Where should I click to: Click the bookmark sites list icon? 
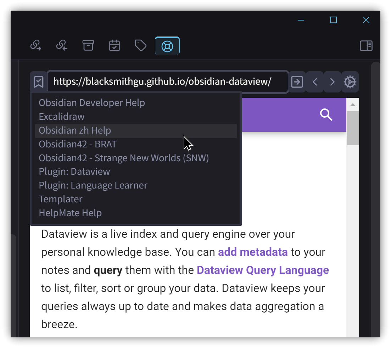[39, 82]
